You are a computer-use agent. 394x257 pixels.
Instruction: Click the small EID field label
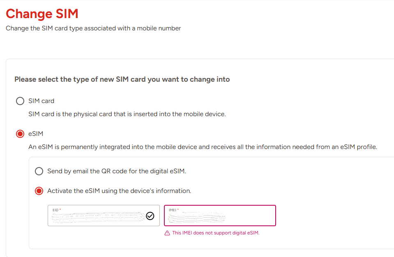(x=56, y=210)
